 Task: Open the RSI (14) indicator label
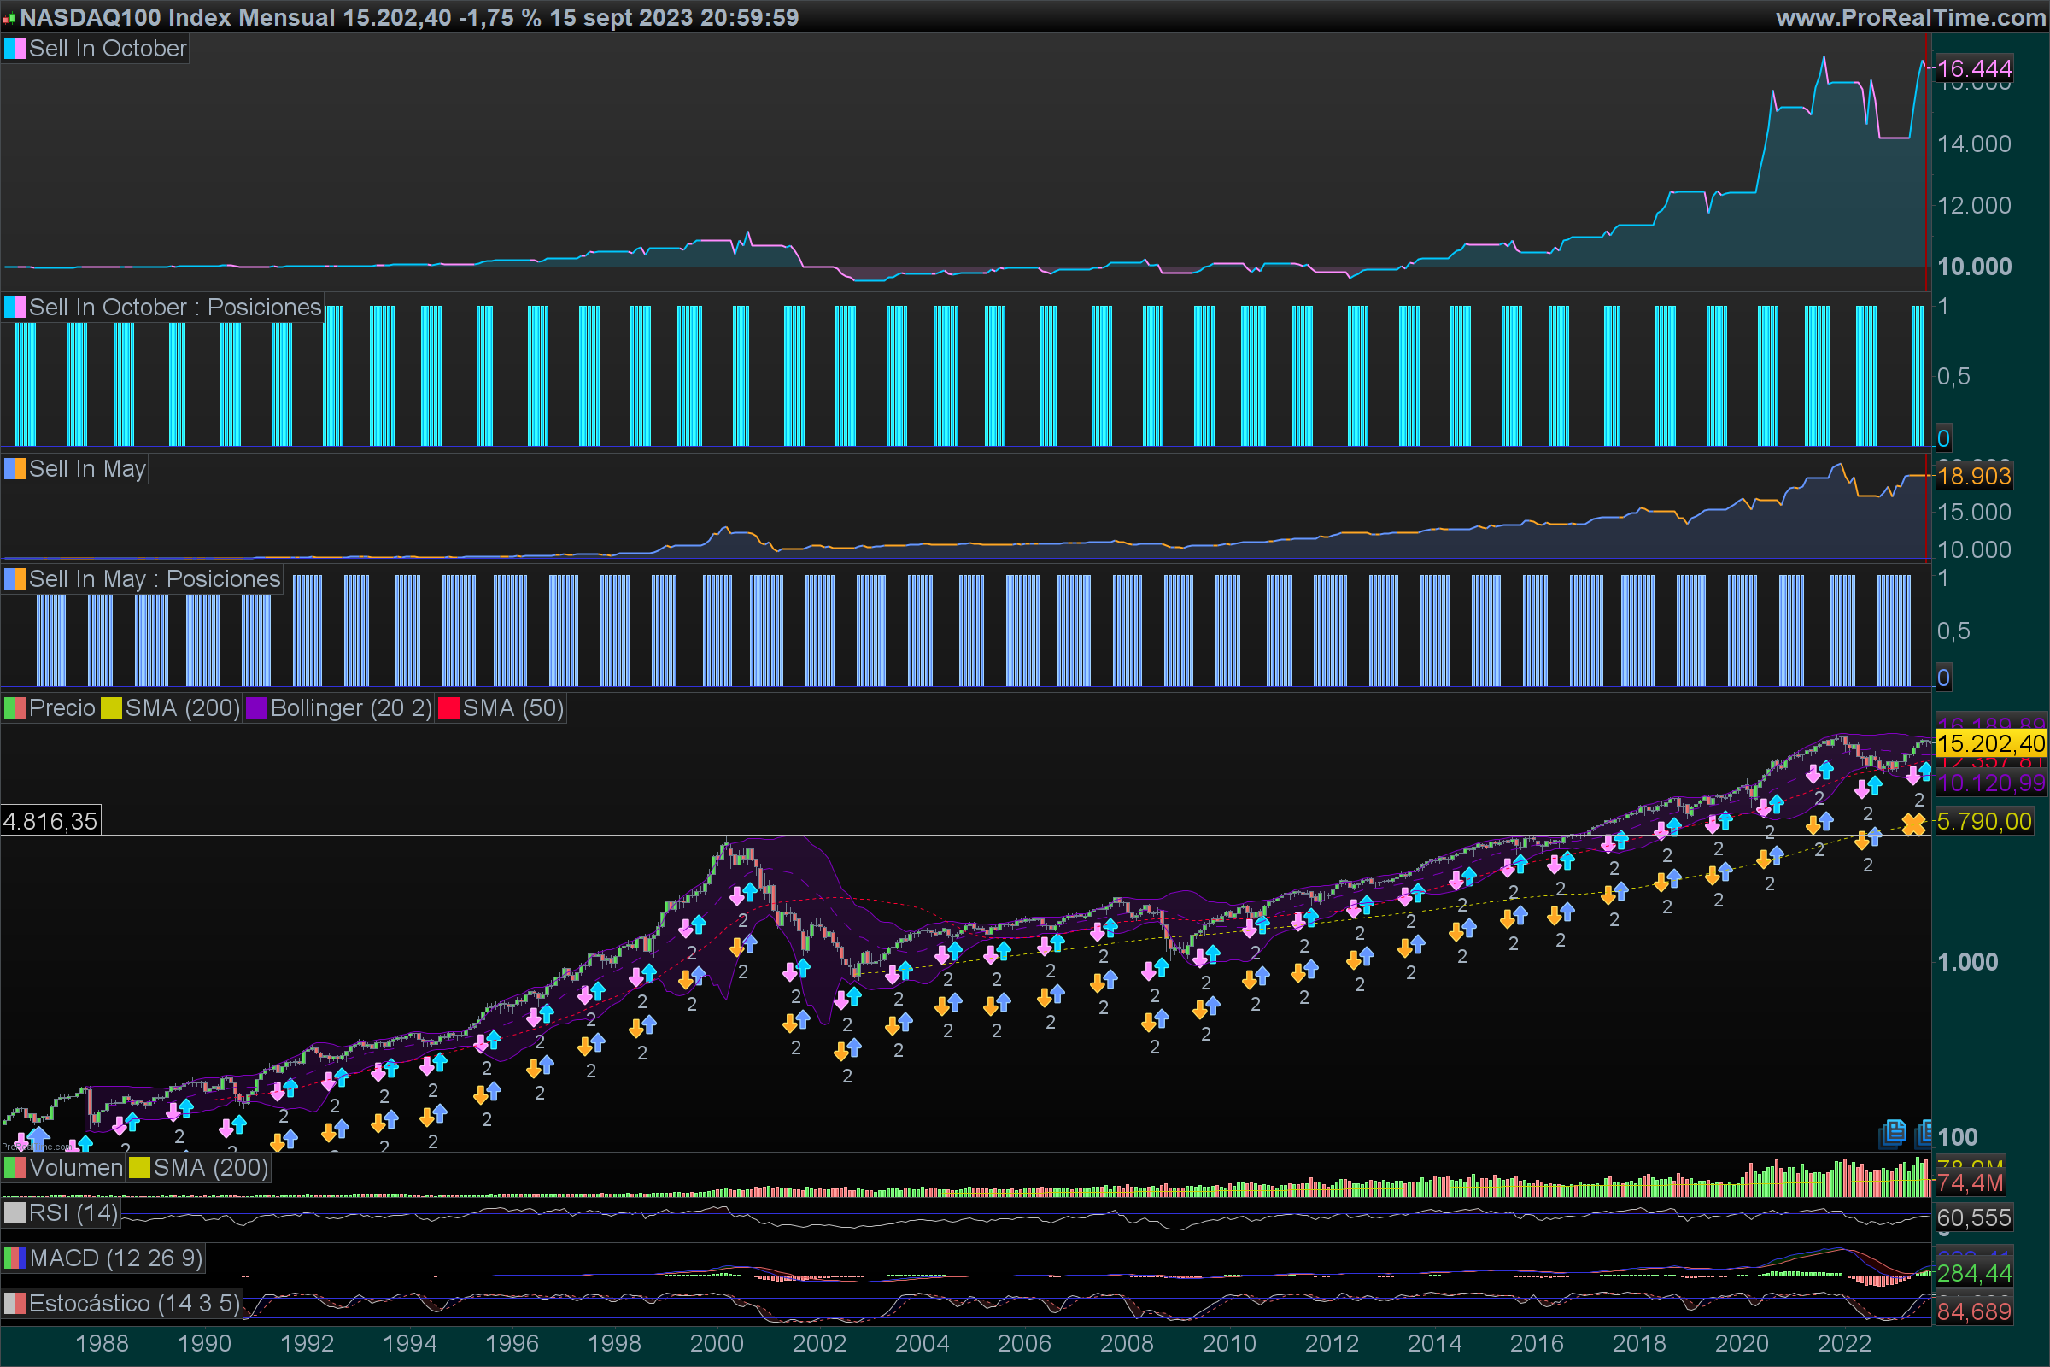[x=73, y=1212]
